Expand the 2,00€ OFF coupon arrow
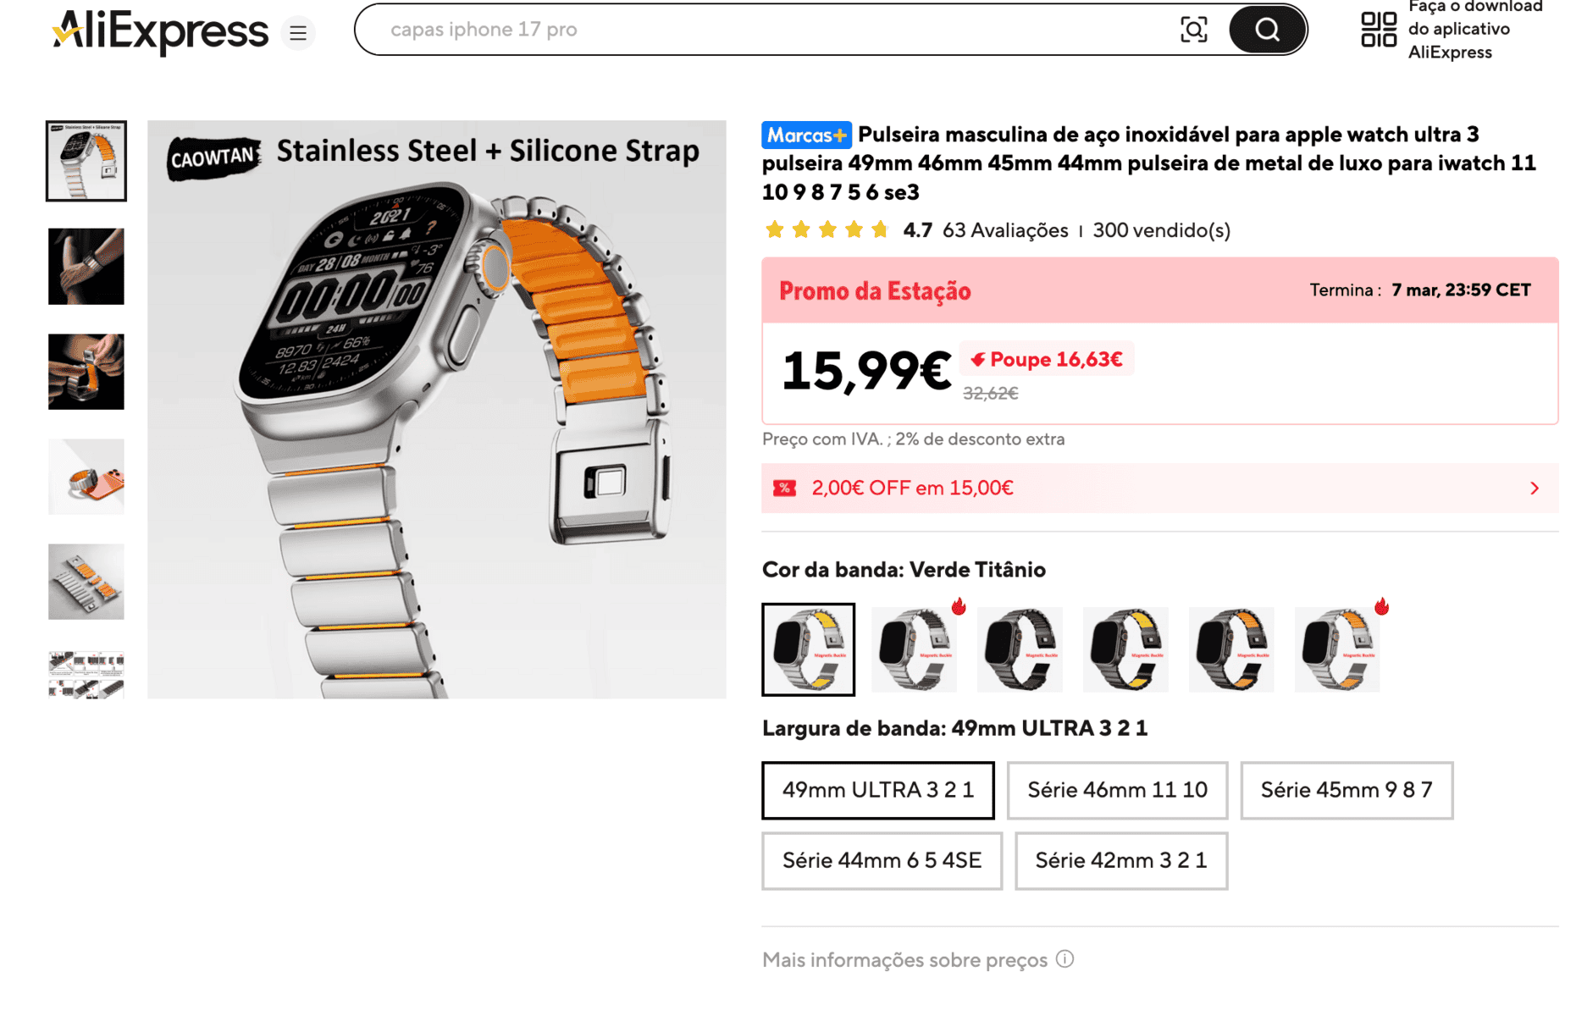 pyautogui.click(x=1535, y=489)
